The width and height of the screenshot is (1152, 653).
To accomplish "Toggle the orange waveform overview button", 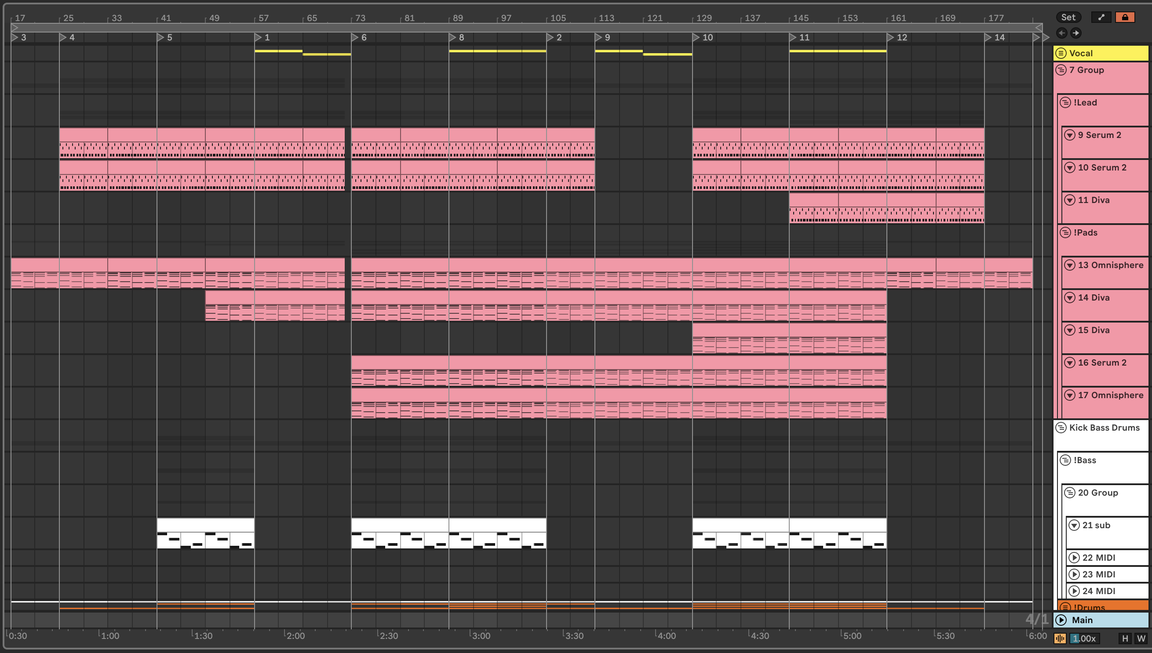I will tap(1060, 638).
